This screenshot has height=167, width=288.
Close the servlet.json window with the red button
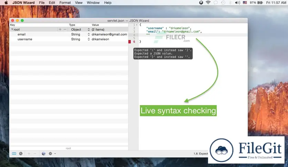click(x=12, y=20)
